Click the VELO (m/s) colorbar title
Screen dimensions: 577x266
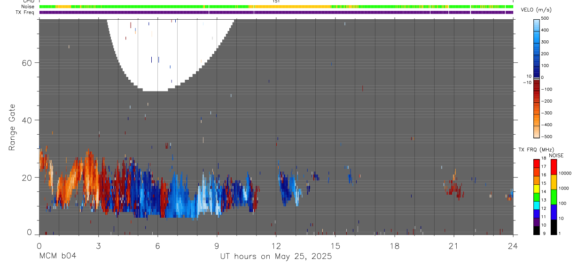click(537, 10)
